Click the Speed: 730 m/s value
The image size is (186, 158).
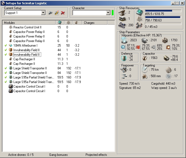click(x=129, y=84)
